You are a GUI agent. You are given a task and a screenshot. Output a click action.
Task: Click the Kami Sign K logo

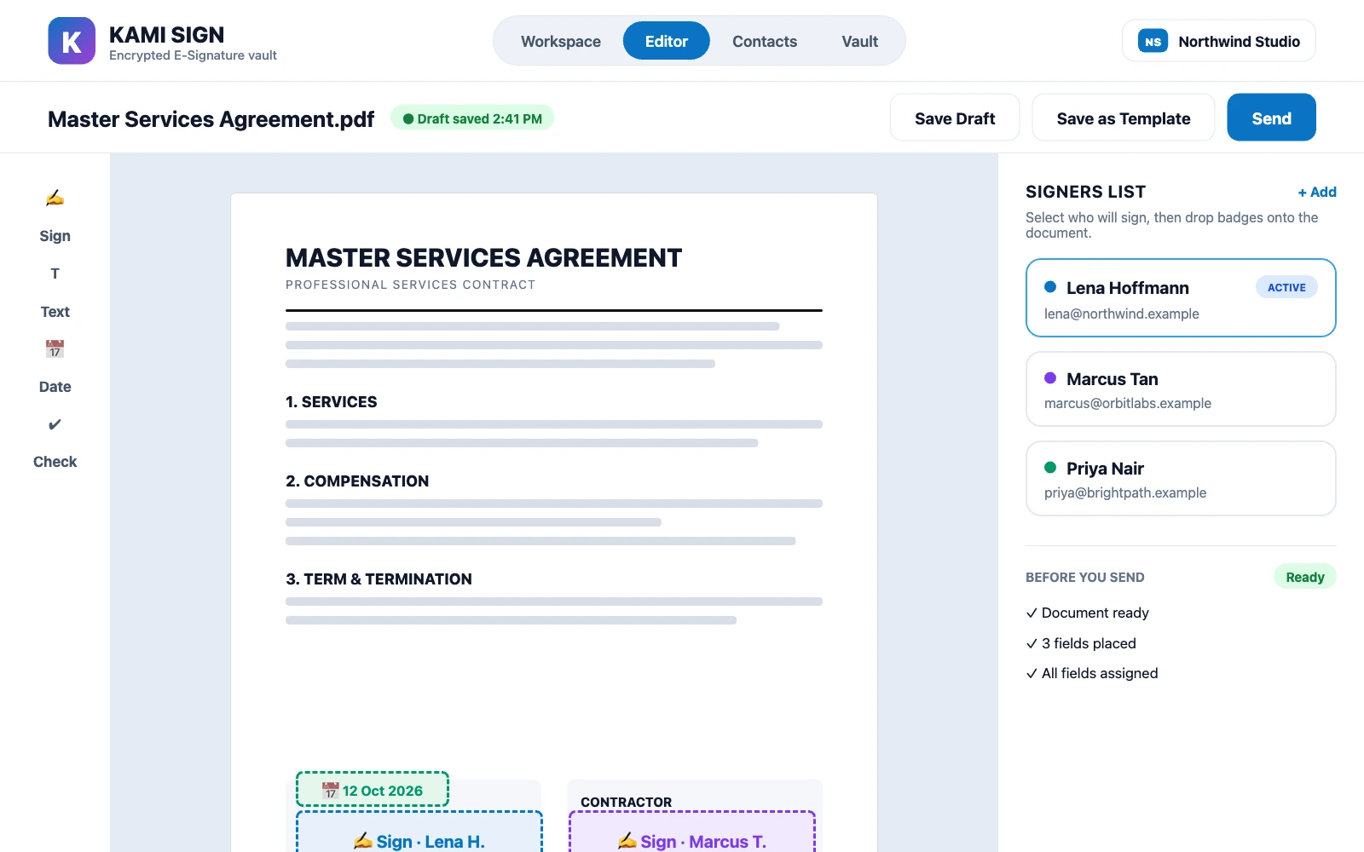click(72, 41)
